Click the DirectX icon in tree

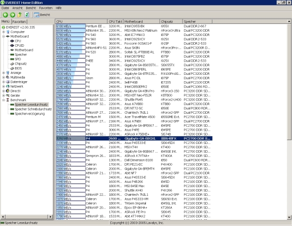8,91
